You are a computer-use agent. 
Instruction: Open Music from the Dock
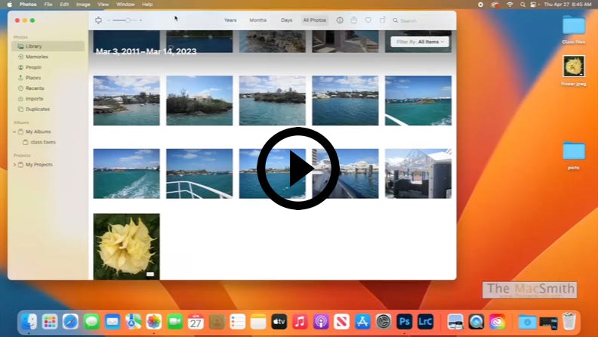coord(301,322)
